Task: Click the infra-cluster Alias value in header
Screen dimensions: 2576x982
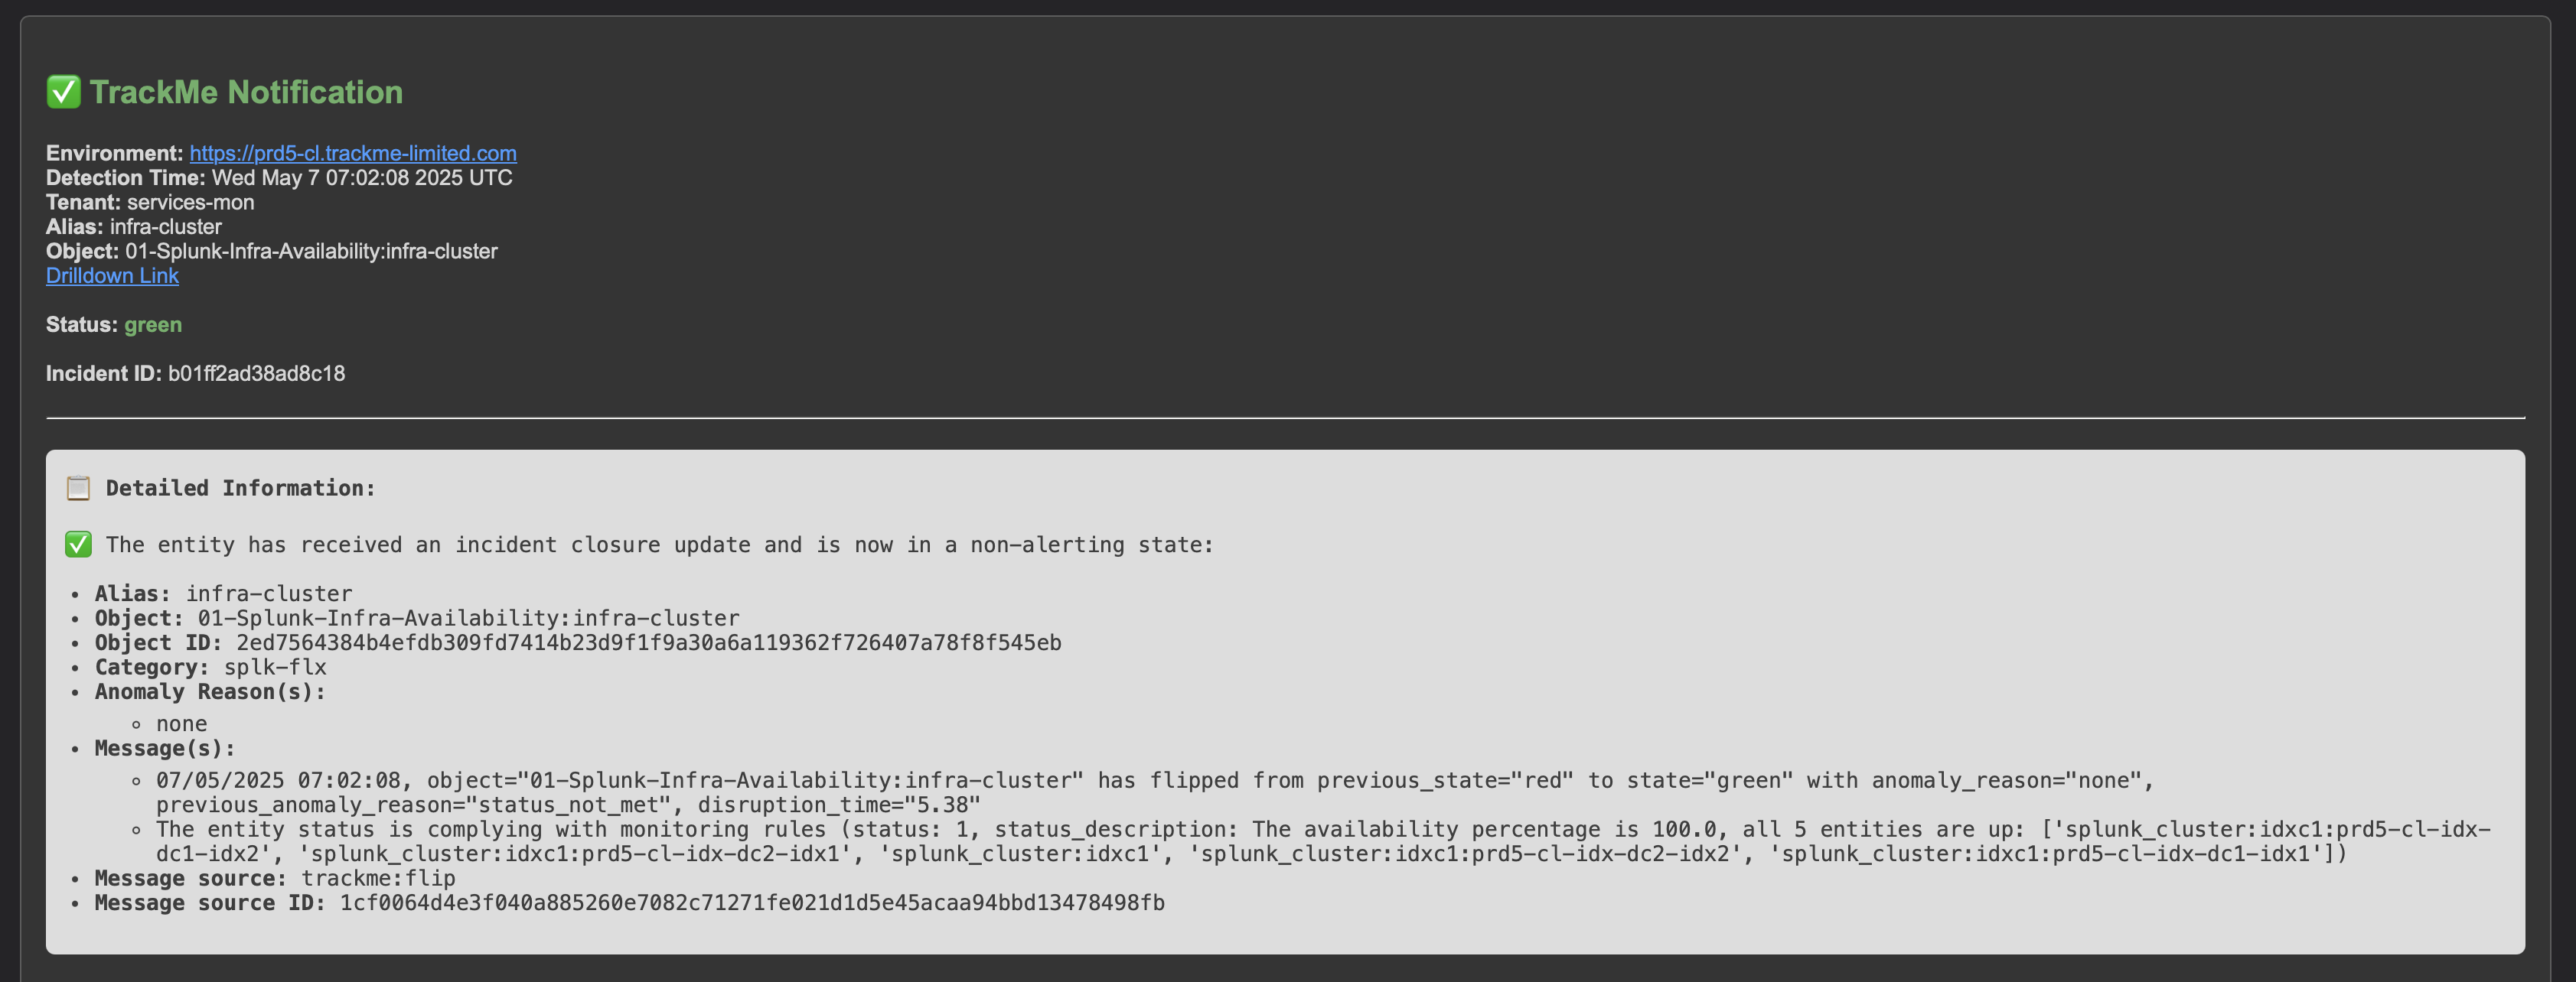Action: (x=166, y=227)
